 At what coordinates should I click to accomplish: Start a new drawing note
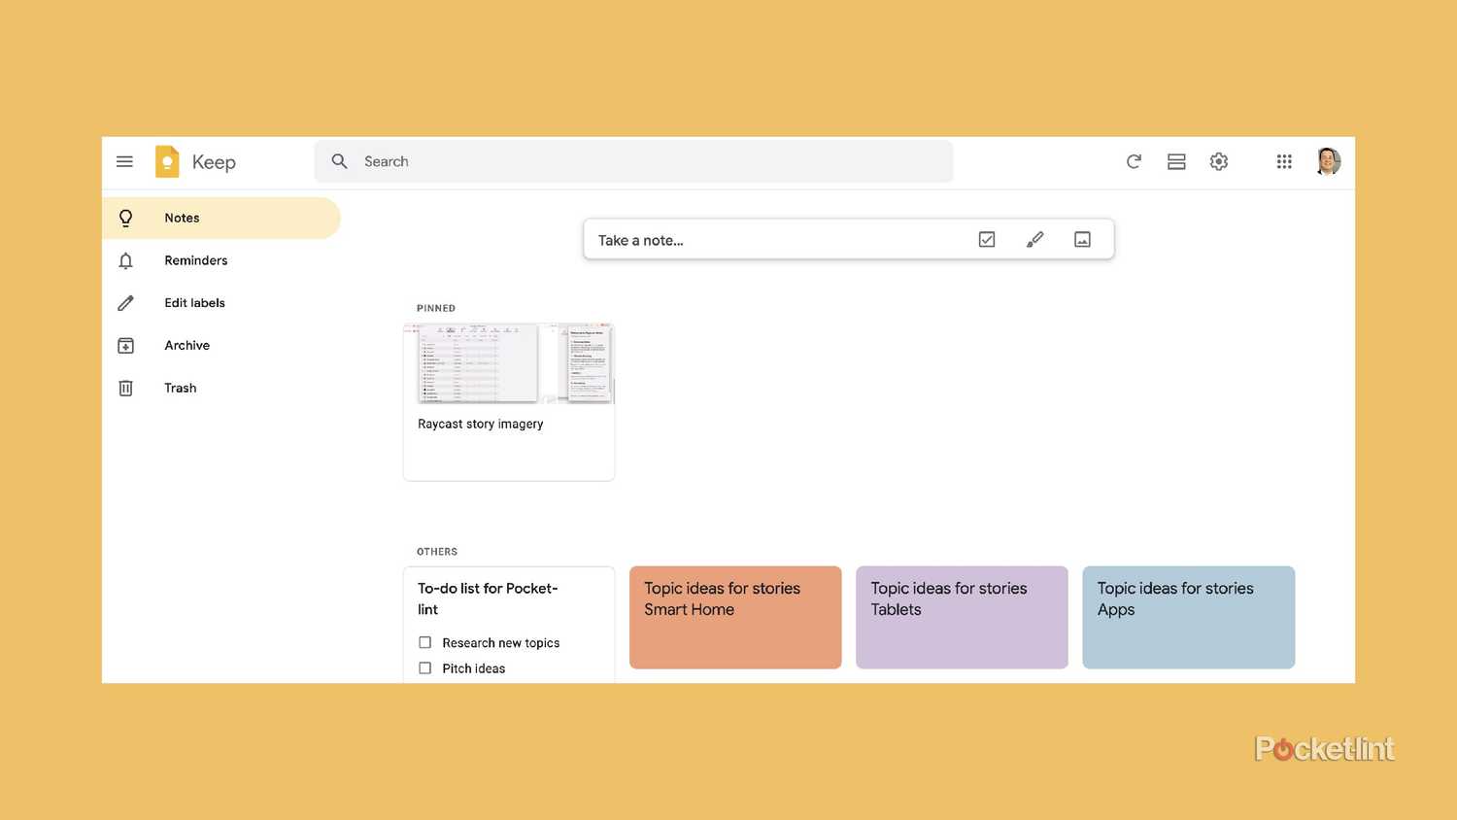[x=1034, y=238]
